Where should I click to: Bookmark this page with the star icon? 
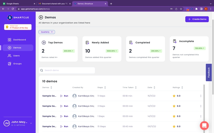[x=181, y=9]
